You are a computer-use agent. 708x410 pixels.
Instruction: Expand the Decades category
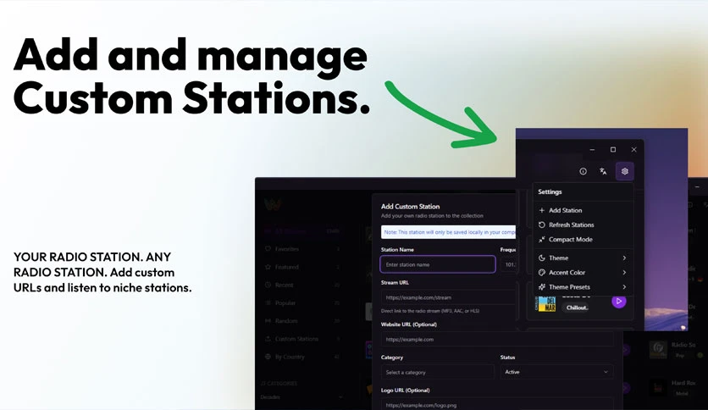(x=301, y=397)
